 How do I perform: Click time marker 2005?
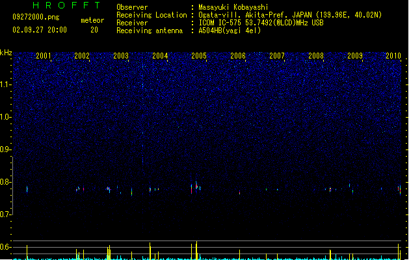[x=199, y=56]
